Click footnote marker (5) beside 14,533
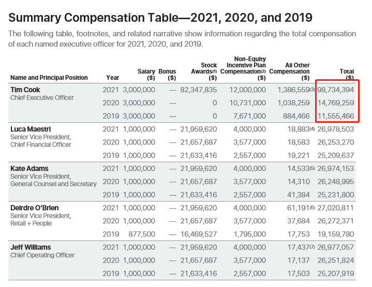Screen dimensions: 372x287 [x=312, y=168]
